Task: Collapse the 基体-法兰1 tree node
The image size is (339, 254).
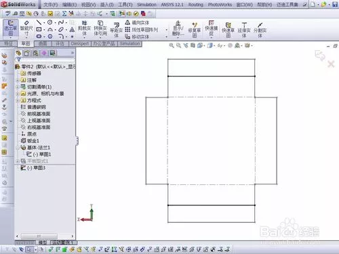Action: pos(18,148)
